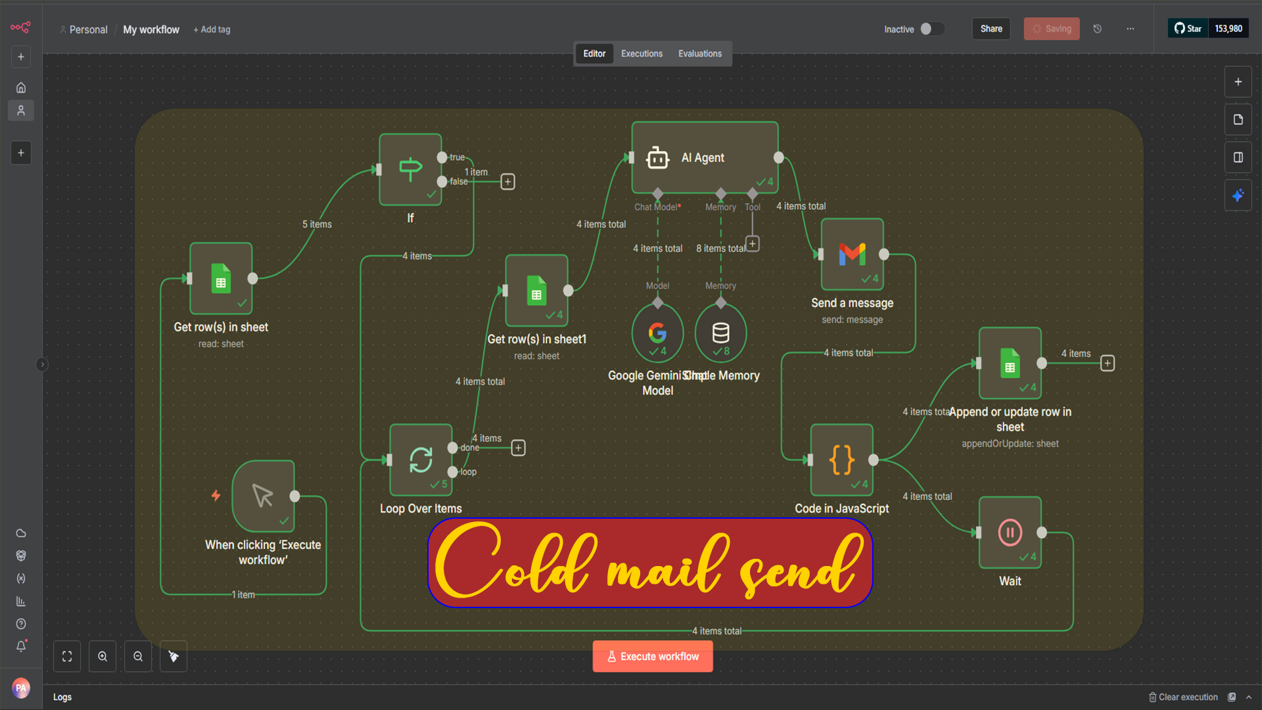The image size is (1262, 710).
Task: Open the AI Assistant sparkle icon
Action: 1238,195
